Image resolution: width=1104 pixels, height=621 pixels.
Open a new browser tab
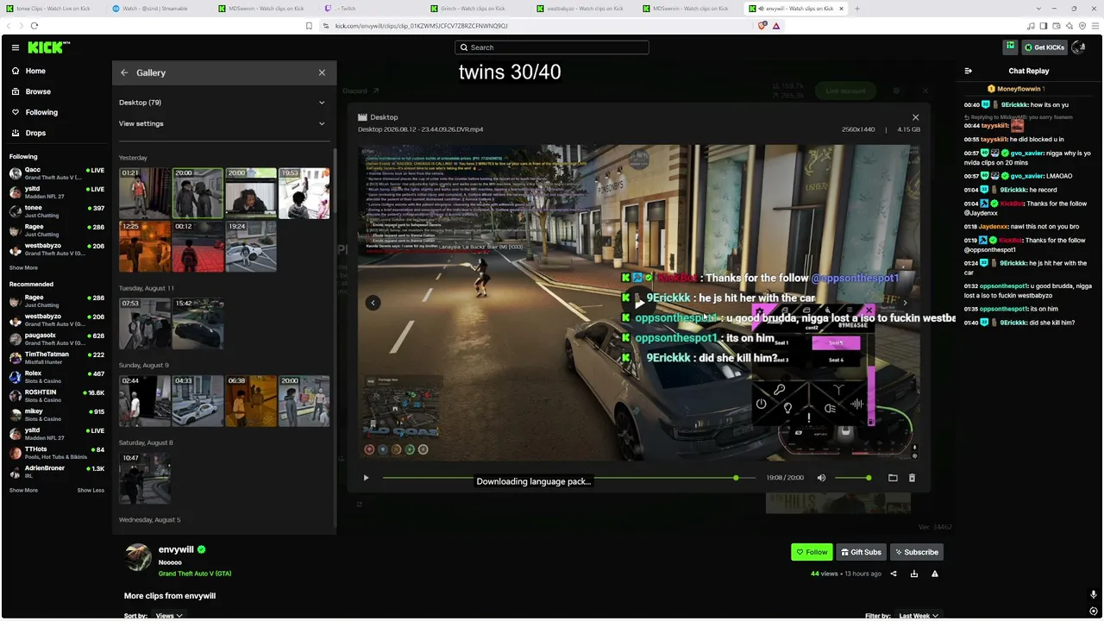tap(856, 9)
